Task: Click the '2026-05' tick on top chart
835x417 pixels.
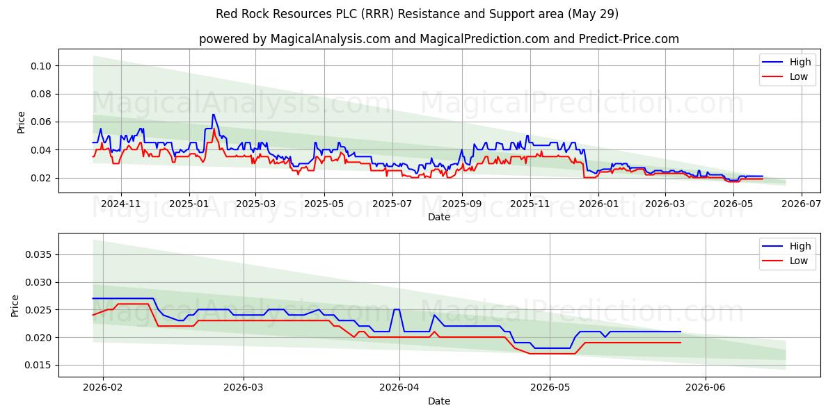Action: click(x=732, y=204)
